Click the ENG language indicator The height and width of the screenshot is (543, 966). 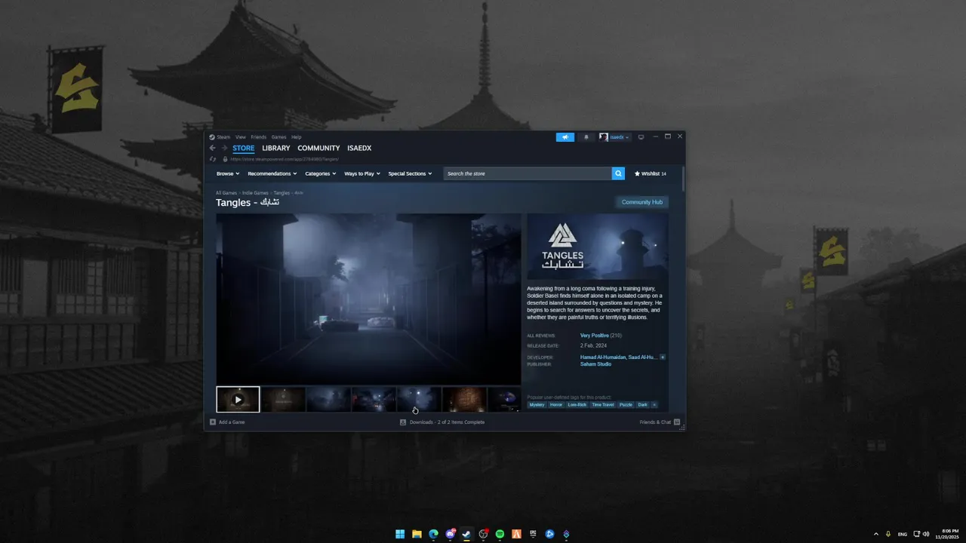903,534
